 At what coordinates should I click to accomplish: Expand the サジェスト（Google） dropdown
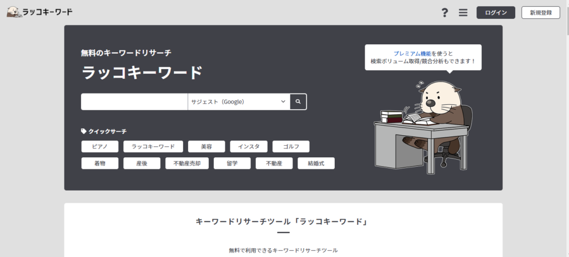coord(239,102)
